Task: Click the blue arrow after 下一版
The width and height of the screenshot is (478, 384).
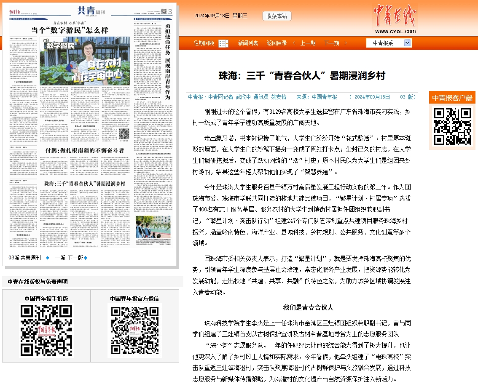Action: click(x=86, y=258)
